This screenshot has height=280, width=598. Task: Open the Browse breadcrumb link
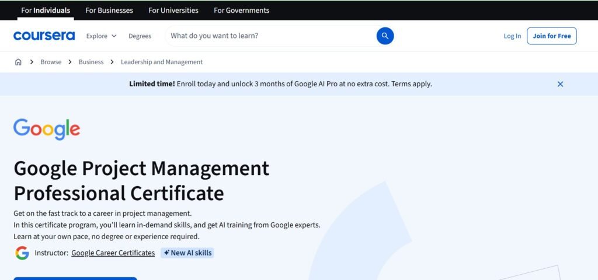[51, 62]
